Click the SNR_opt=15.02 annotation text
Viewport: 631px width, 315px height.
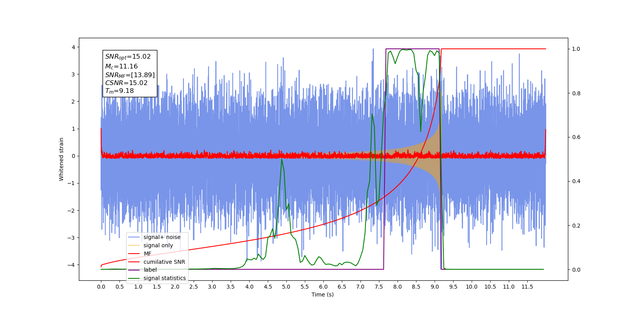point(128,57)
